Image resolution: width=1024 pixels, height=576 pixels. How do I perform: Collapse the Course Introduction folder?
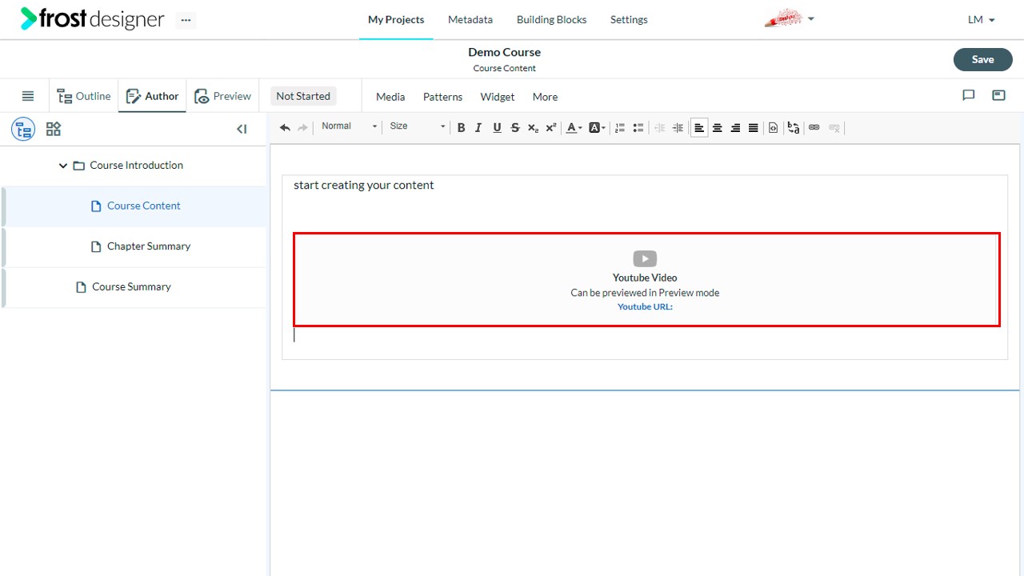[x=63, y=166]
